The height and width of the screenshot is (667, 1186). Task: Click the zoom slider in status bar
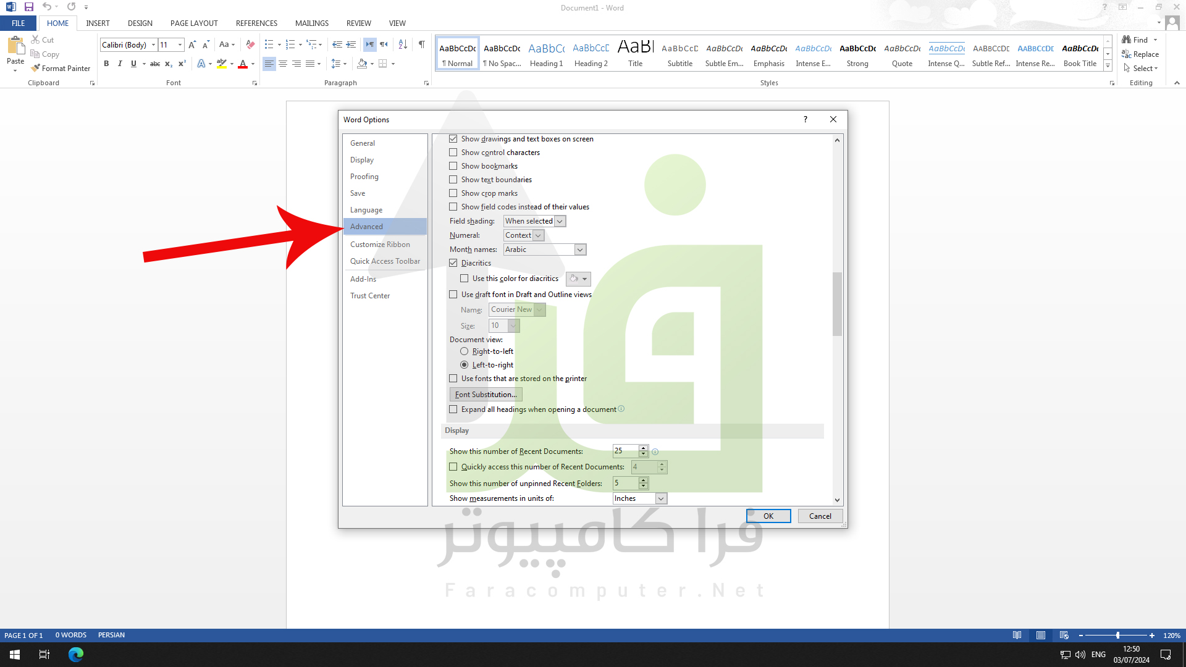point(1117,635)
